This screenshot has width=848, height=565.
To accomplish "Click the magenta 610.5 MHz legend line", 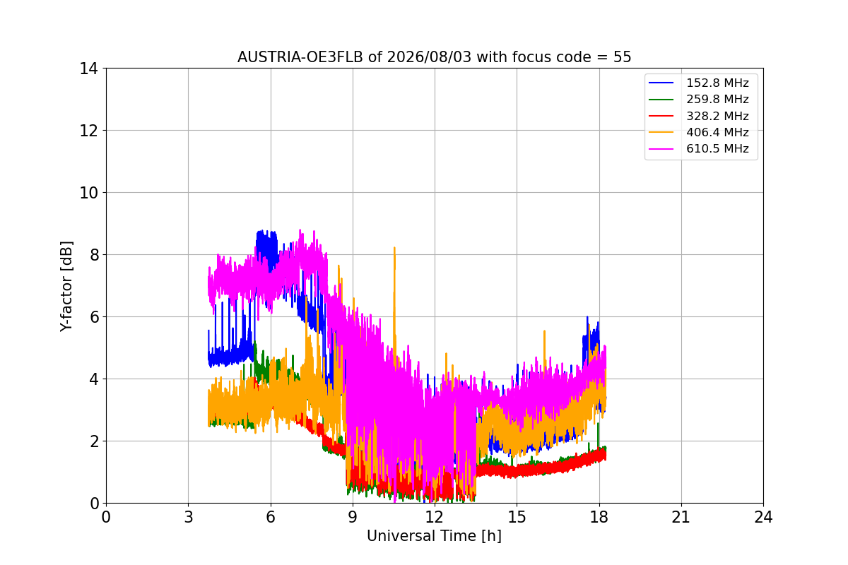I will pos(663,149).
